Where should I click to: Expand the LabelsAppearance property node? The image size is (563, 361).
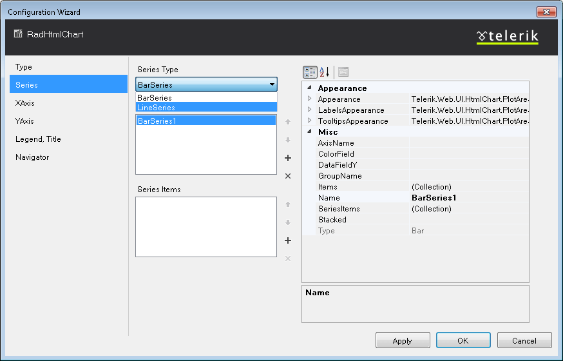pos(309,110)
